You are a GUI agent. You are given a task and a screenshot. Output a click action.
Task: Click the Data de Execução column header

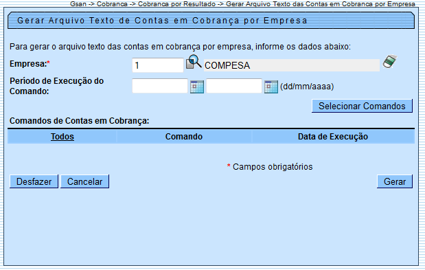tap(333, 137)
